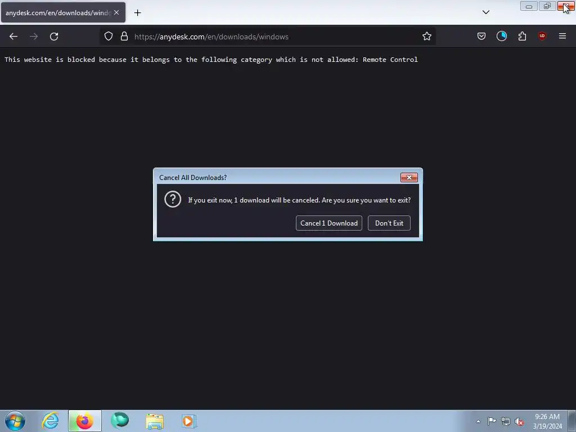Minimize the Firefox window
Screen dimensions: 576x432
[529, 6]
